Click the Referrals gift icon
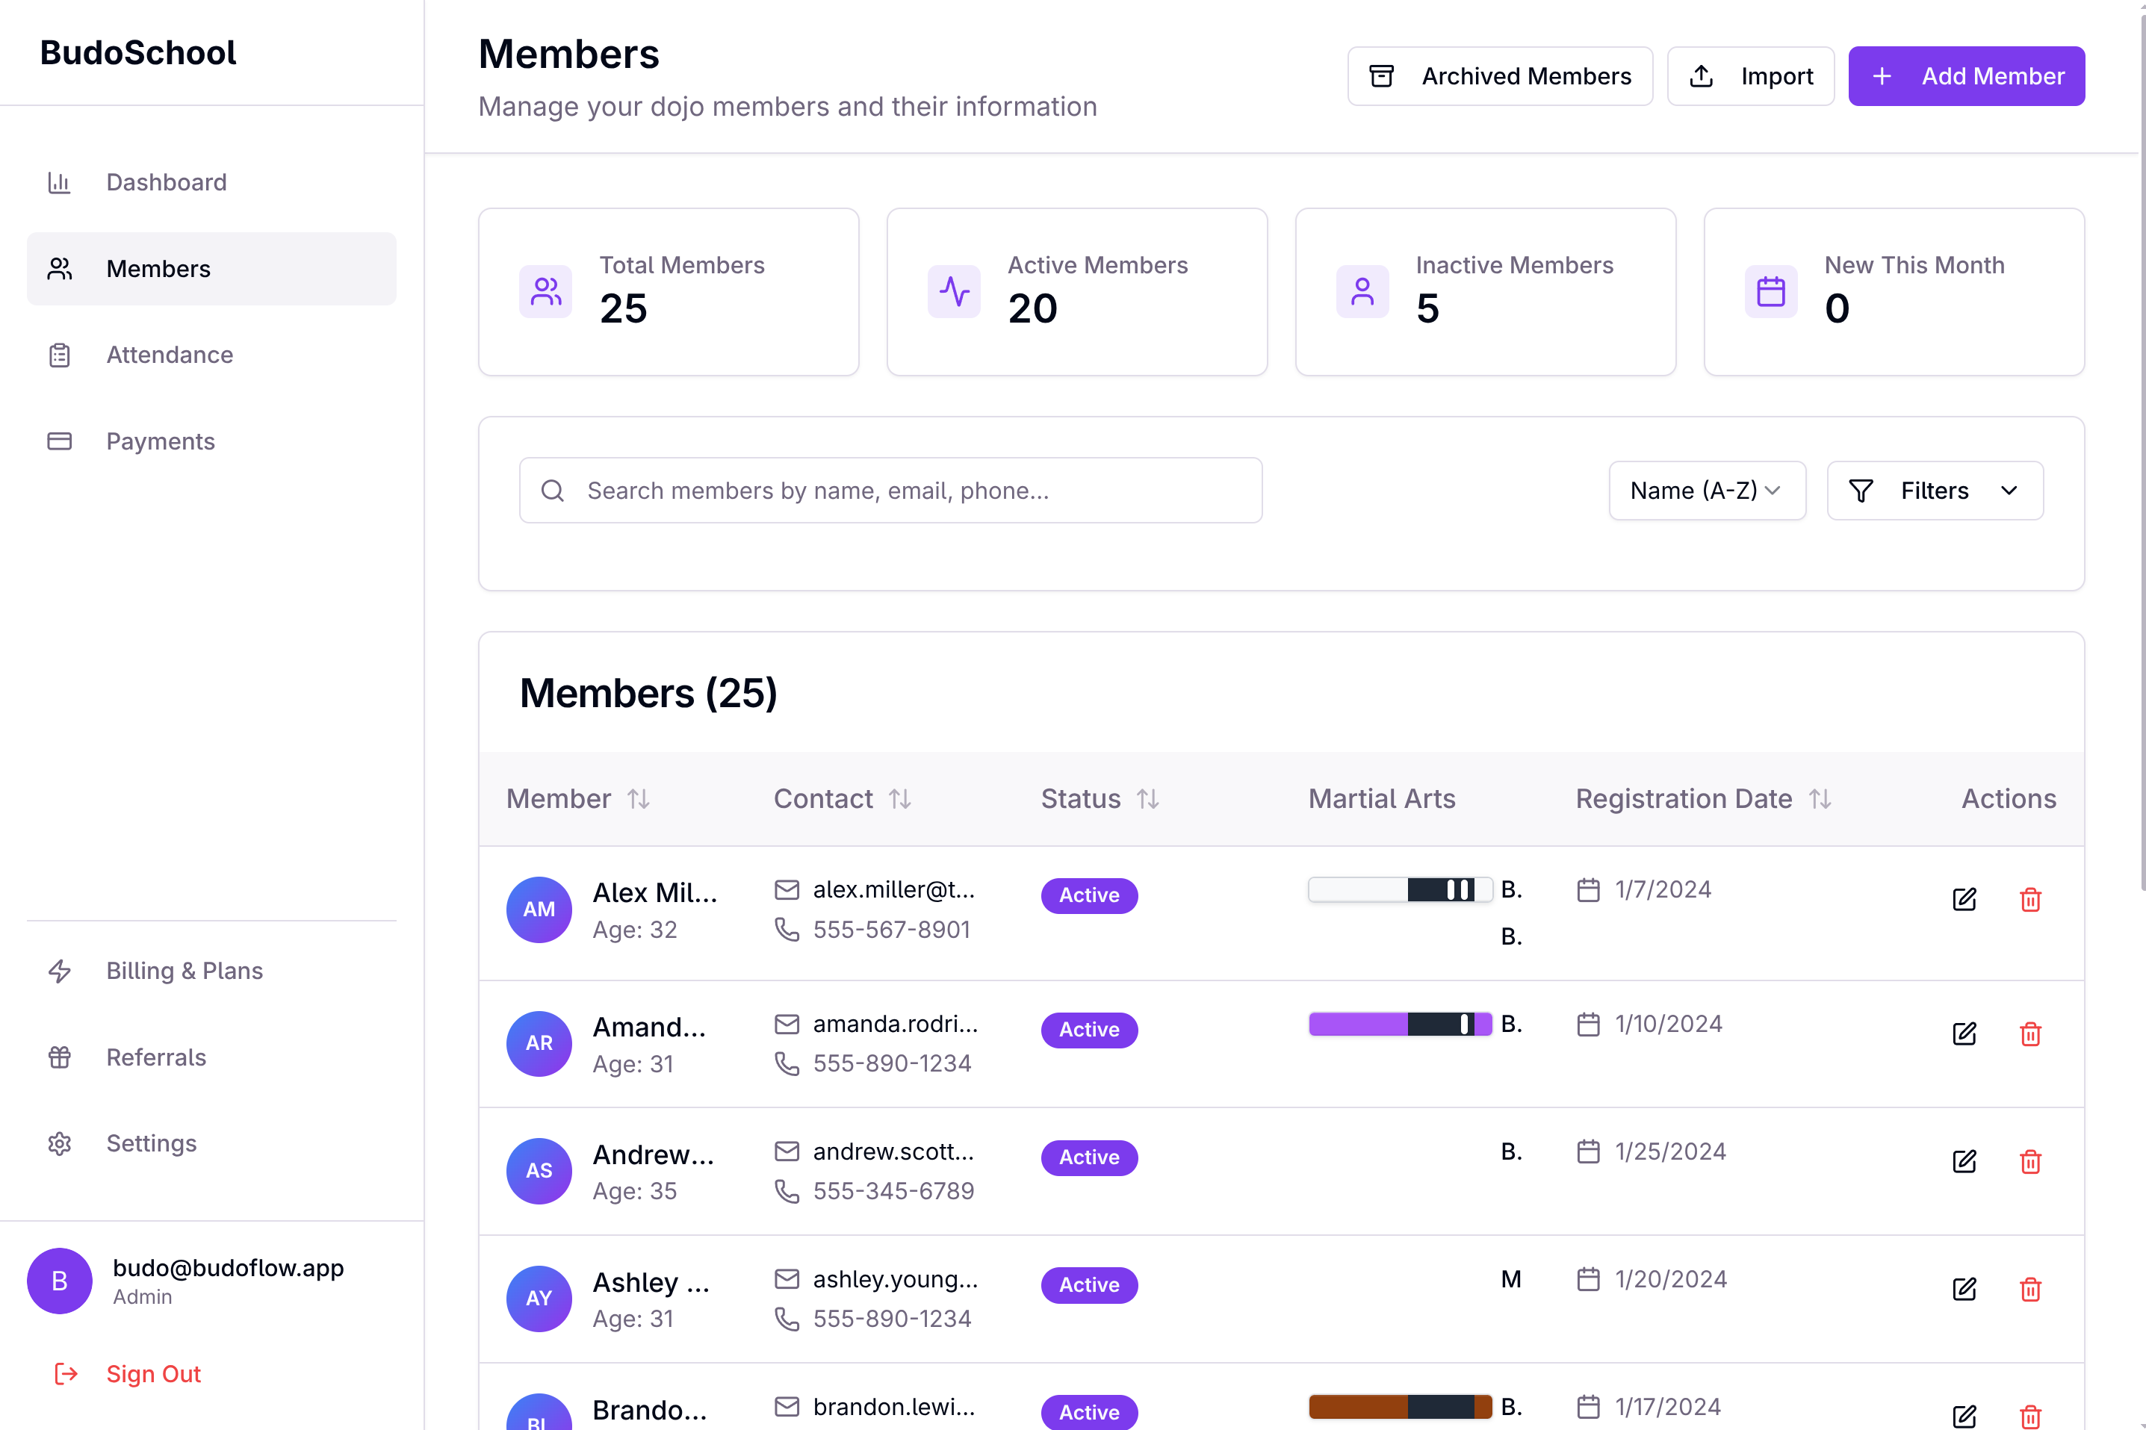The height and width of the screenshot is (1430, 2146). click(59, 1057)
